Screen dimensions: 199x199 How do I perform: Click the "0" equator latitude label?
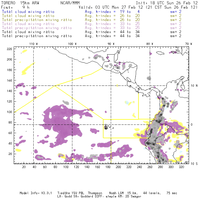click(x=192, y=125)
